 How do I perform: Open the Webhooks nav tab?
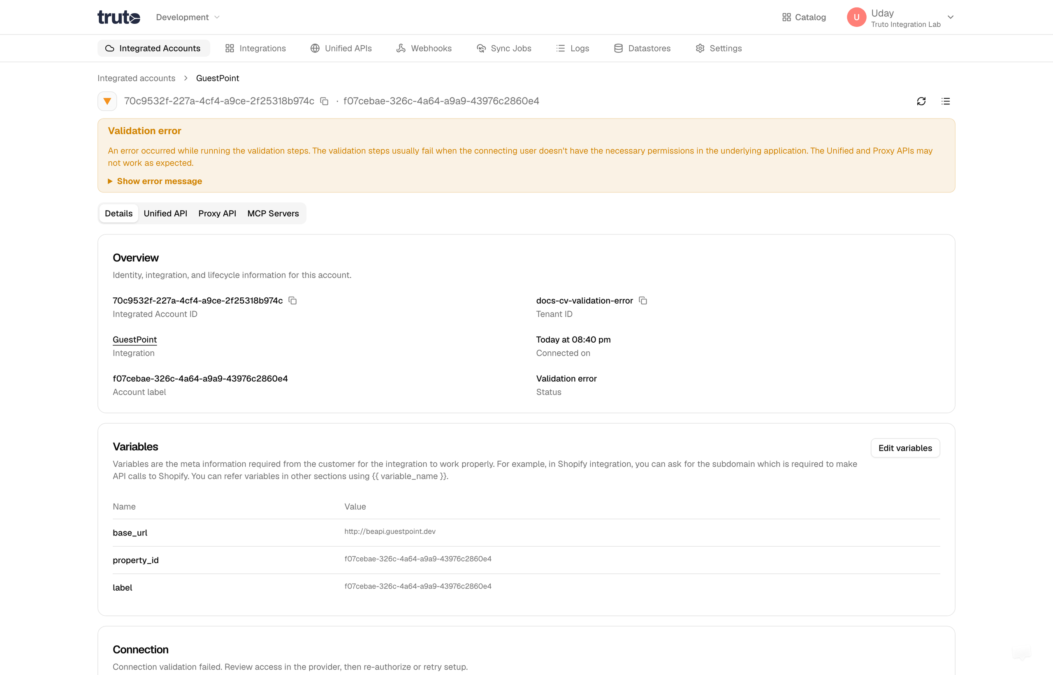pyautogui.click(x=424, y=48)
